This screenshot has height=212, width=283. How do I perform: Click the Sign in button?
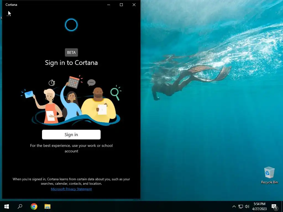[71, 134]
